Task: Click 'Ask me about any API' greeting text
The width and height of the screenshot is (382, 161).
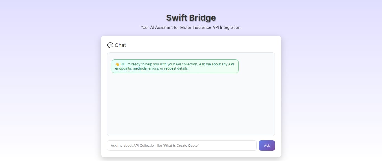Action: point(216,64)
